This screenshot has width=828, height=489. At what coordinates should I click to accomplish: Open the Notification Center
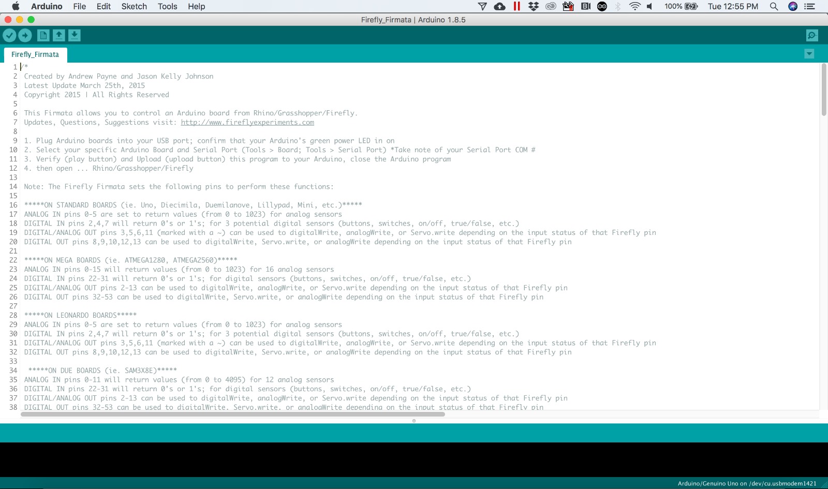pyautogui.click(x=810, y=6)
